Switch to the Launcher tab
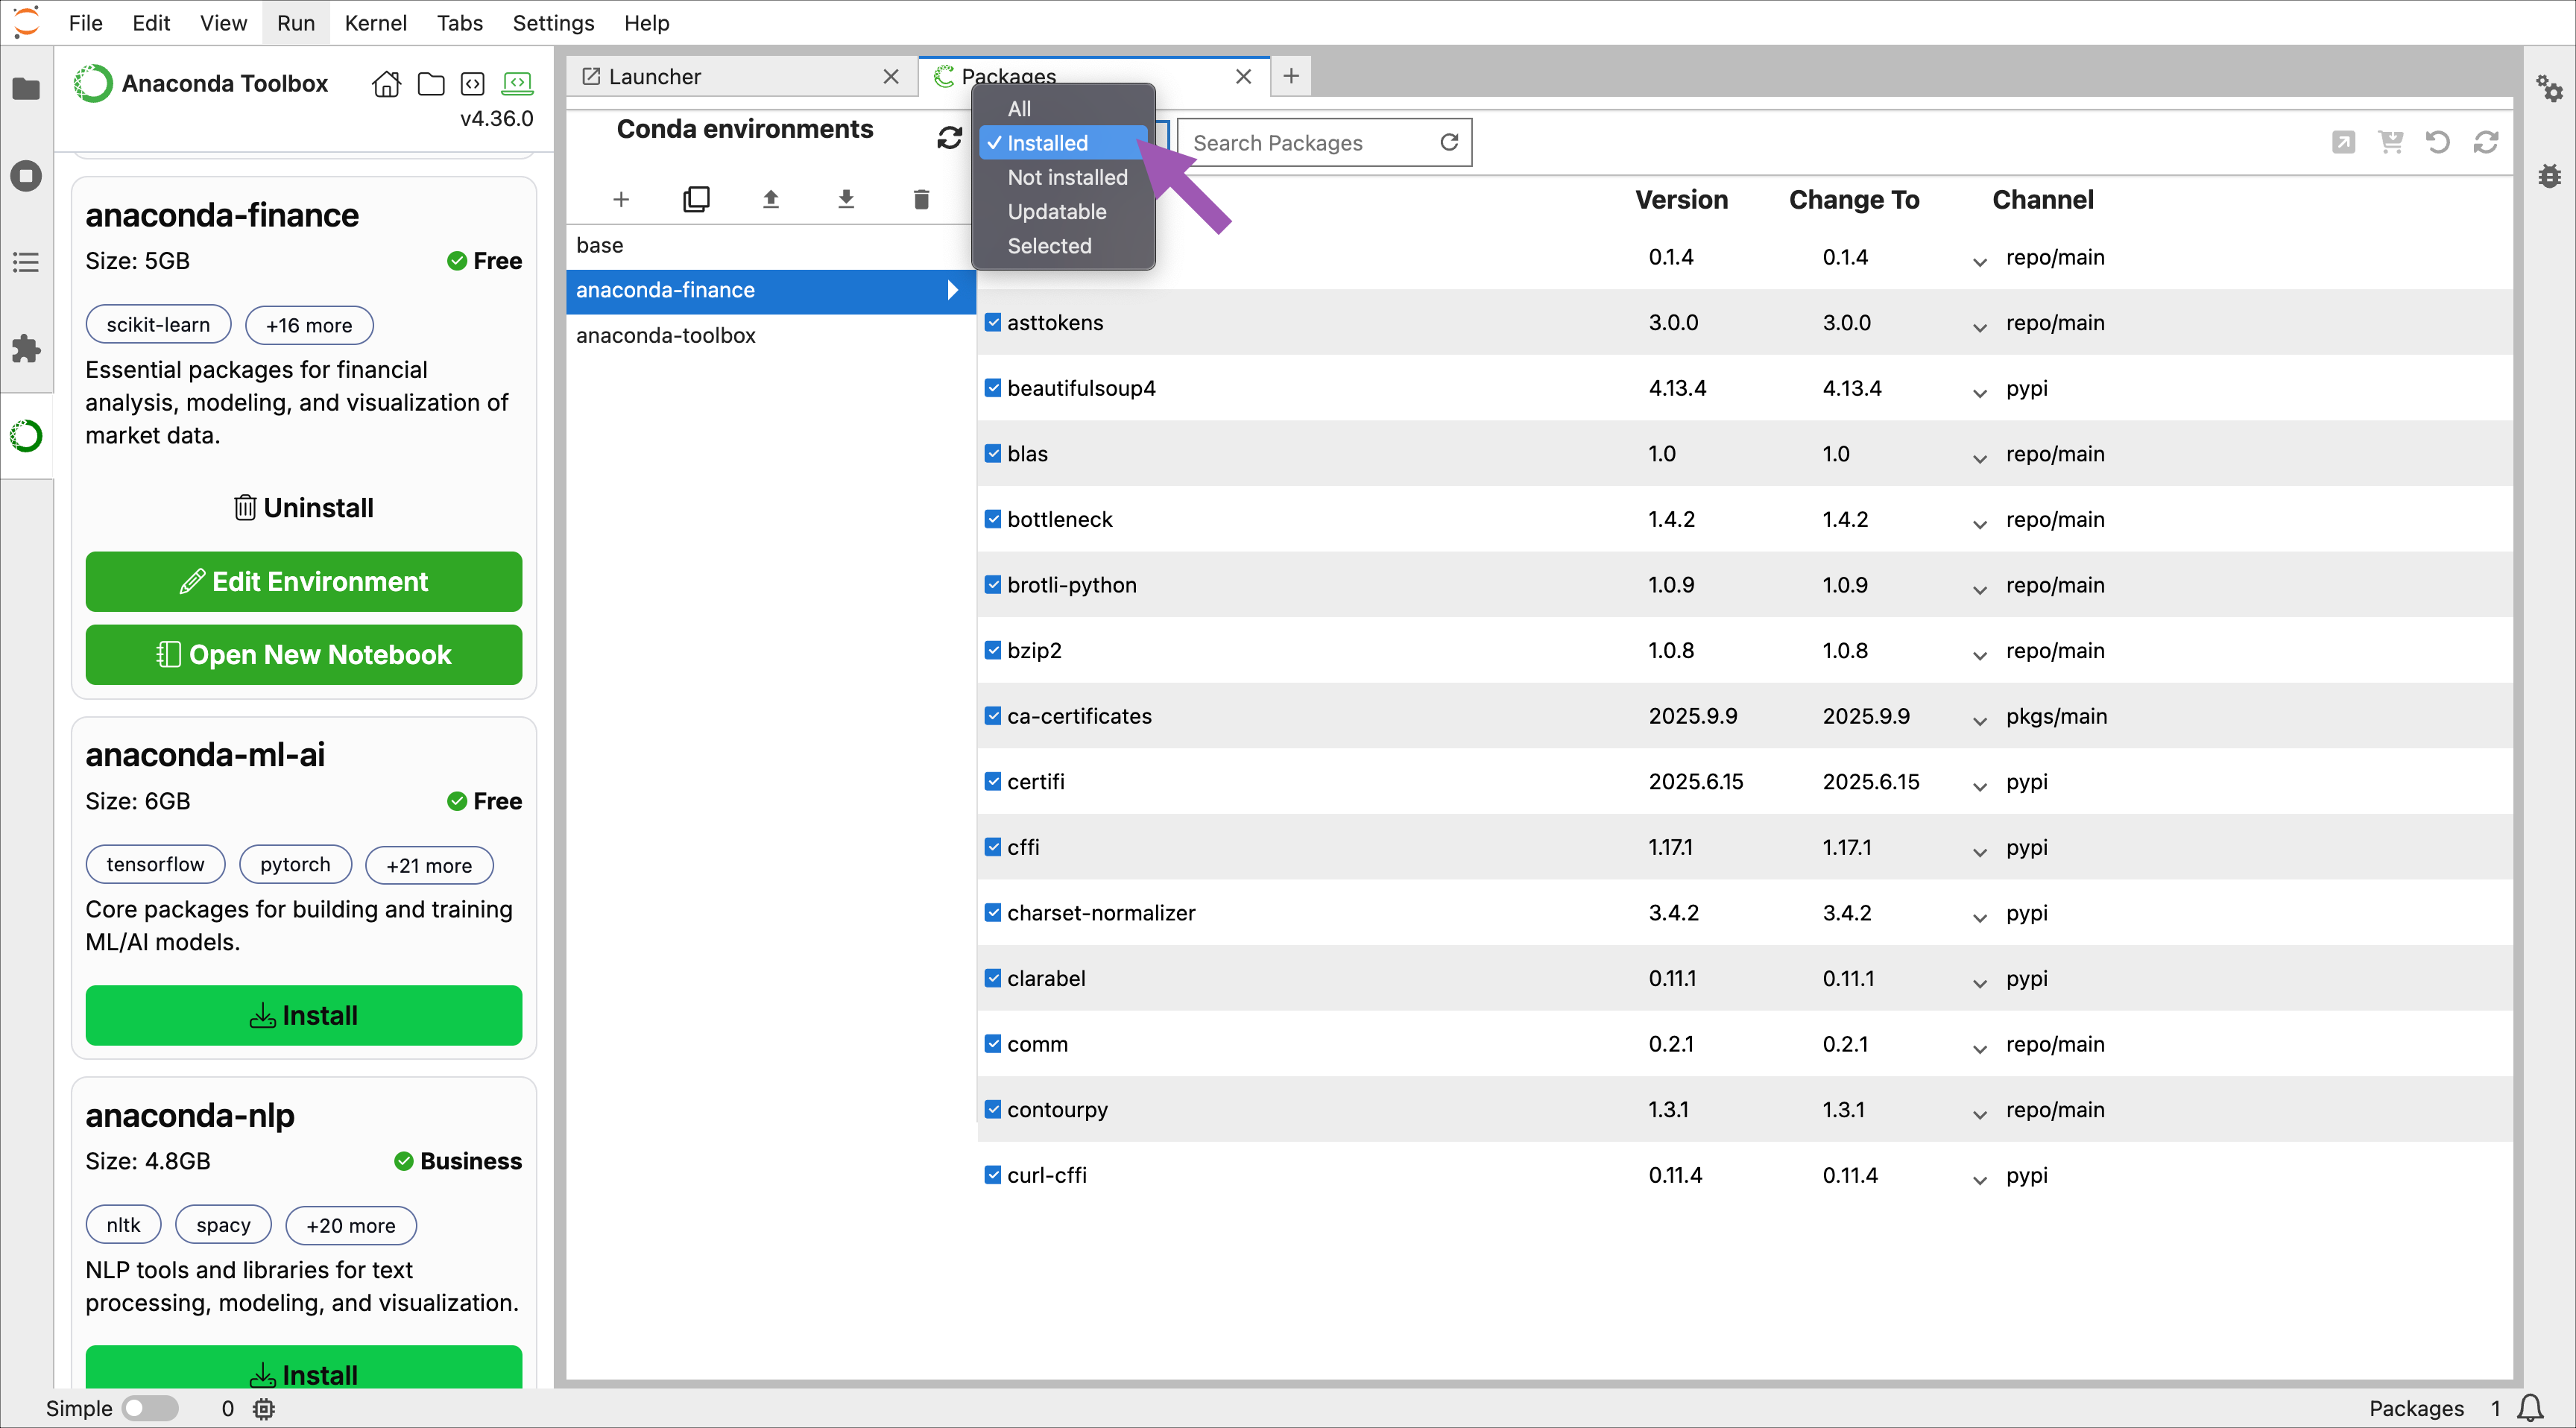The height and width of the screenshot is (1428, 2576). tap(655, 77)
